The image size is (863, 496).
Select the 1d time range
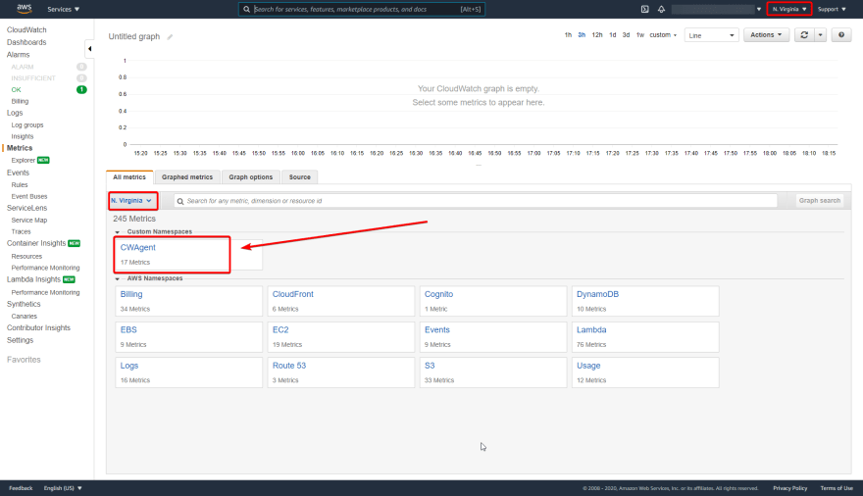(x=613, y=35)
